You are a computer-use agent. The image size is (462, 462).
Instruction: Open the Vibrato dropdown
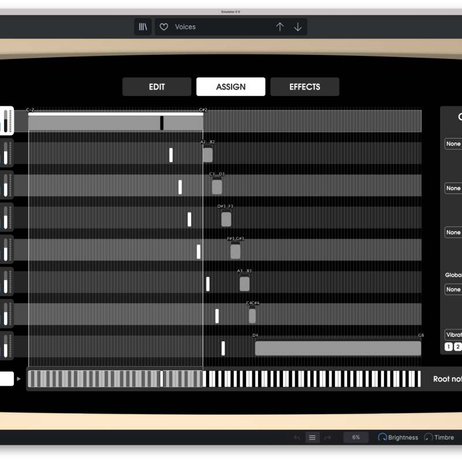pos(453,335)
